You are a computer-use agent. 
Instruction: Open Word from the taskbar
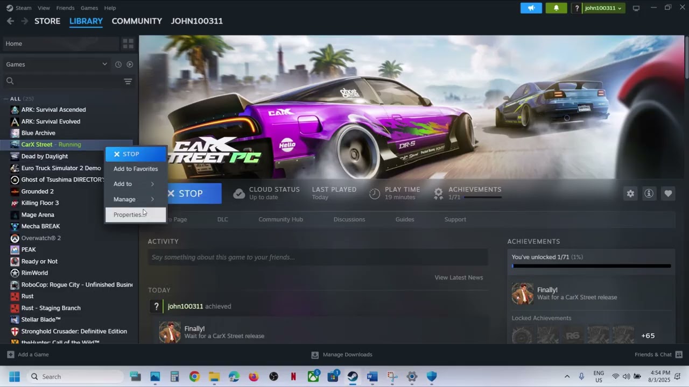tap(372, 377)
